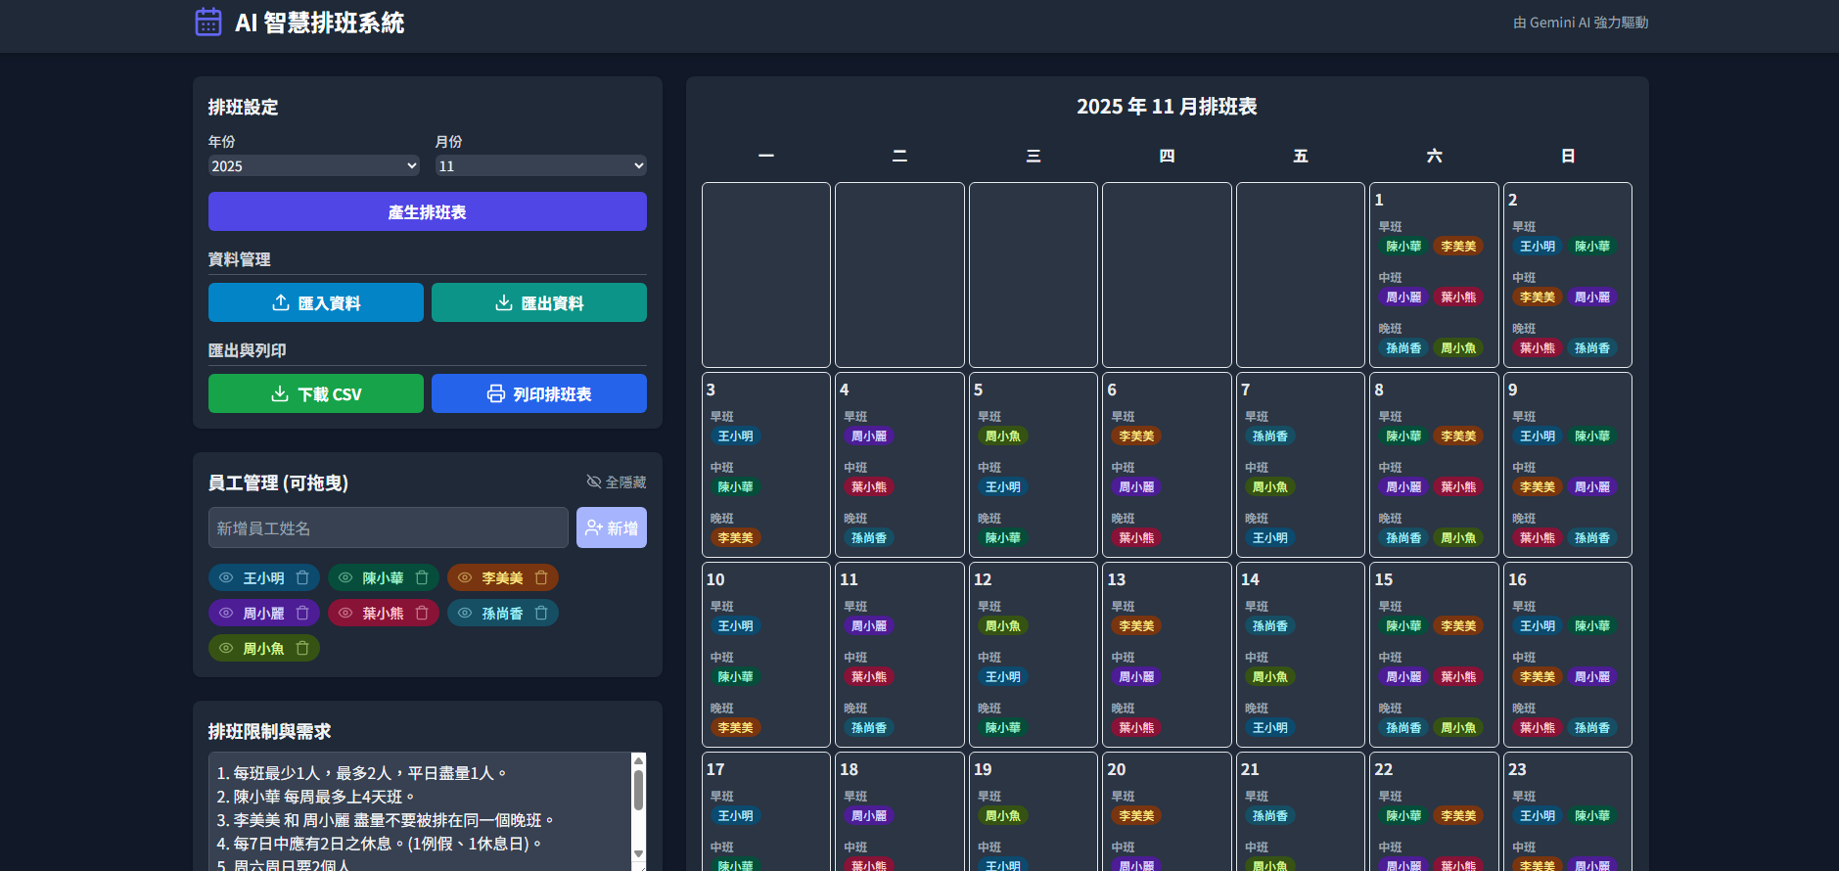Toggle visibility of 王小明 with eye icon
Image resolution: width=1839 pixels, height=871 pixels.
point(226,578)
